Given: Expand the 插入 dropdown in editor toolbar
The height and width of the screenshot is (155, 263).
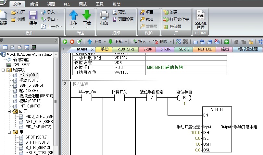Looking at the screenshot, I should 149,42.
